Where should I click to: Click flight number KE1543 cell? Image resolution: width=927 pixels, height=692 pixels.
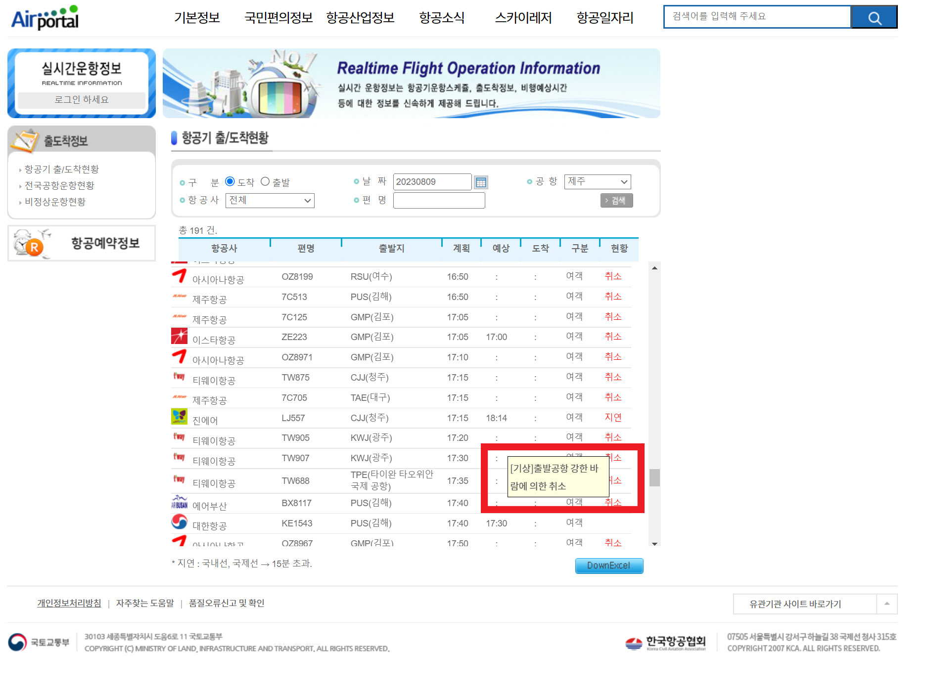point(297,523)
